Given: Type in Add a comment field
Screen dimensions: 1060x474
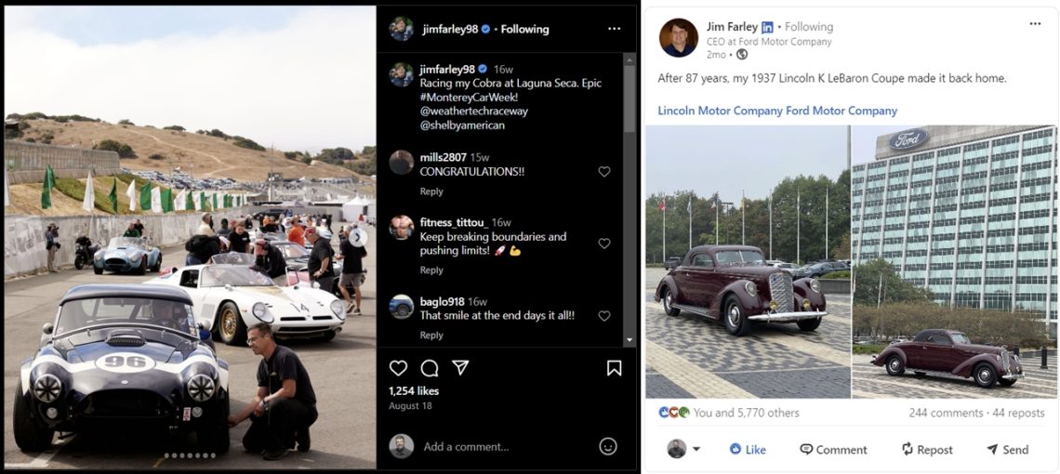Looking at the screenshot, I should pos(502,447).
